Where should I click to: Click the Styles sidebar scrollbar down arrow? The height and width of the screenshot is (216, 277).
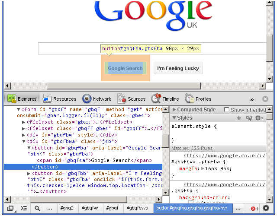tap(269, 200)
